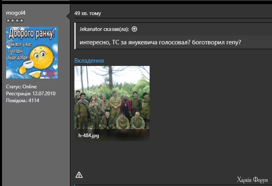
Task: Click 'Повідом.: 4114' post count text
Action: pyautogui.click(x=22, y=101)
